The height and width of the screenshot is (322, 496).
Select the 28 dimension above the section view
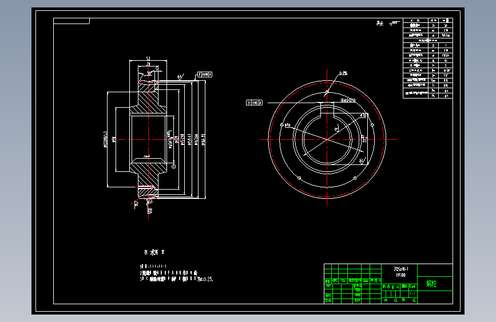(148, 64)
